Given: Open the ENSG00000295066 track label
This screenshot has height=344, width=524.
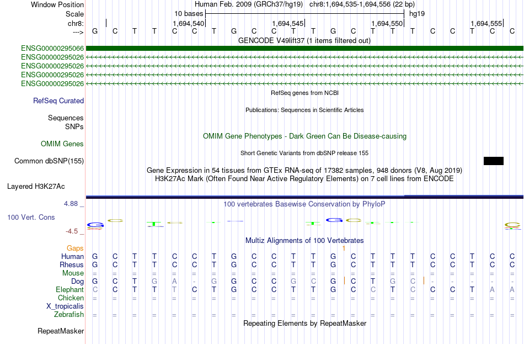Looking at the screenshot, I should point(52,49).
